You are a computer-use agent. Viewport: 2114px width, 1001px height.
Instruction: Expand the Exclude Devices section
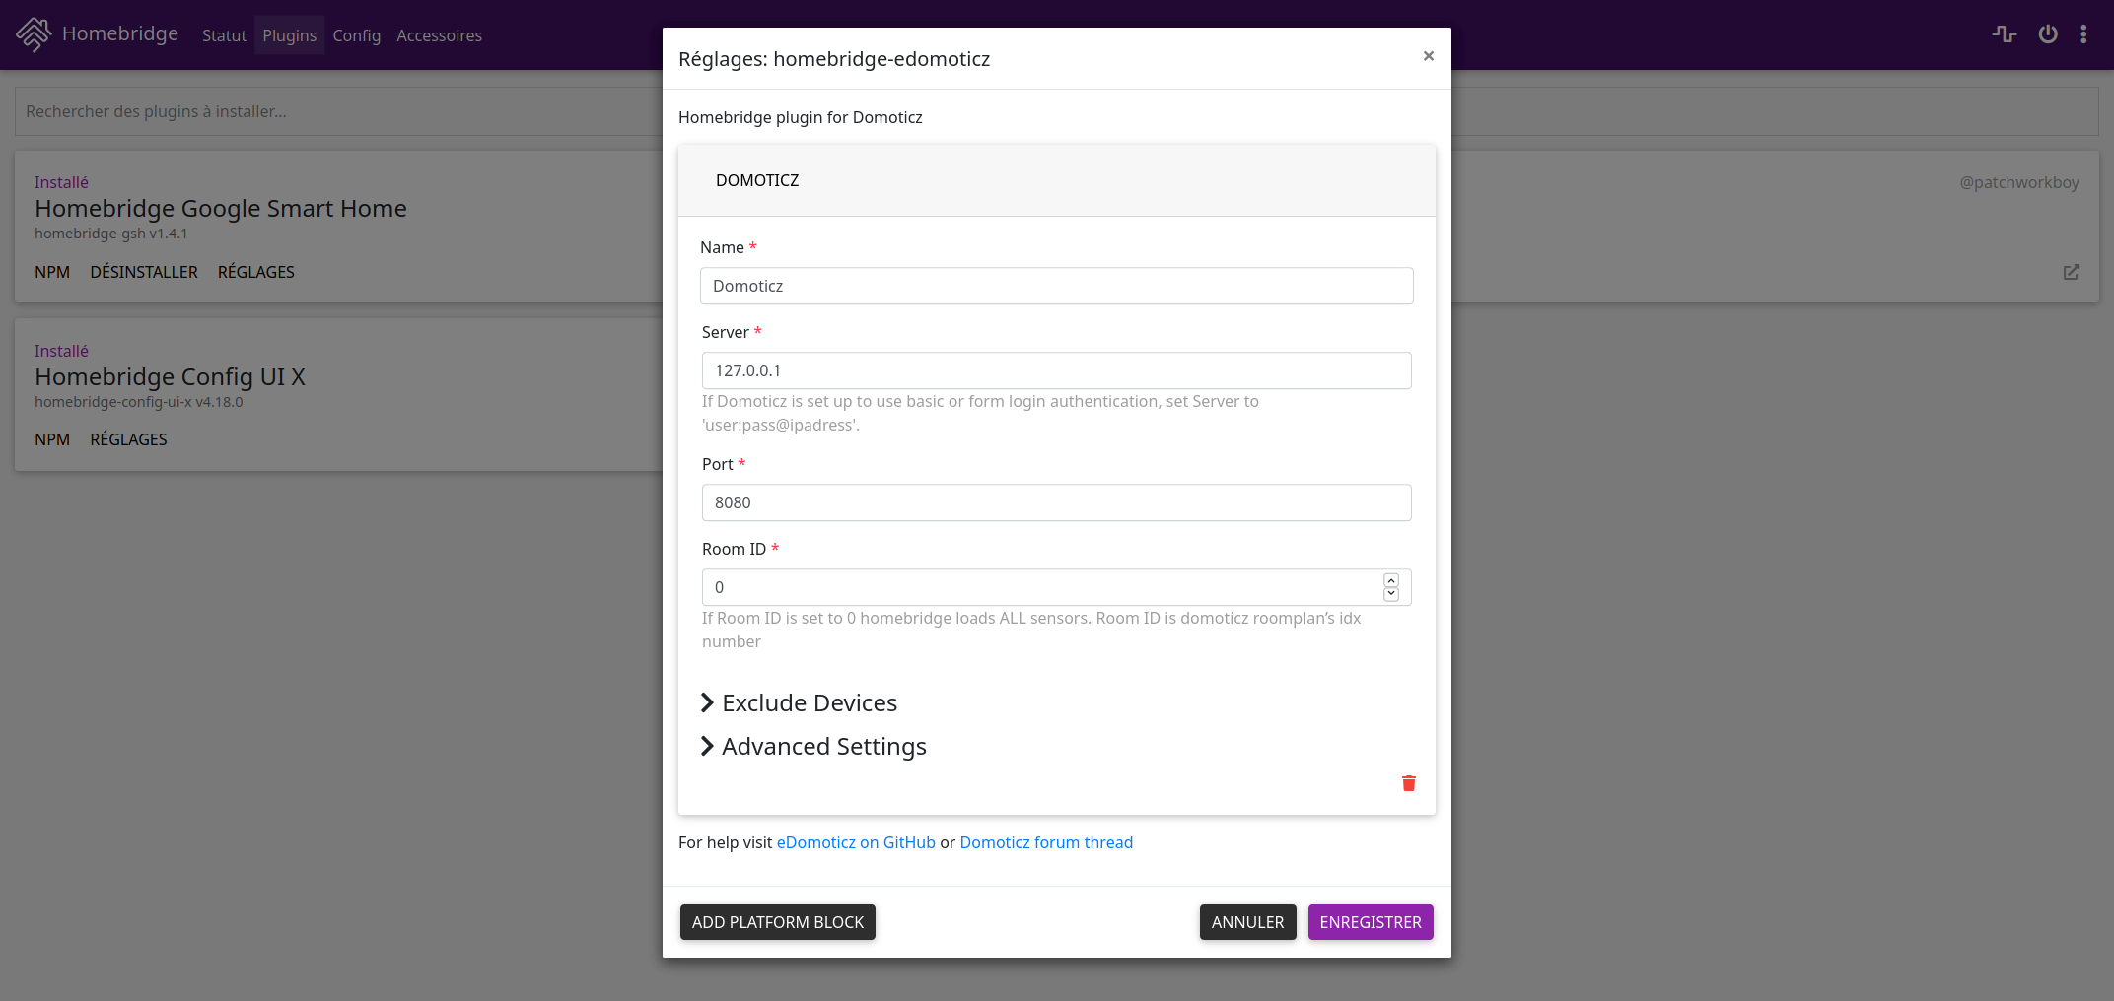799,702
